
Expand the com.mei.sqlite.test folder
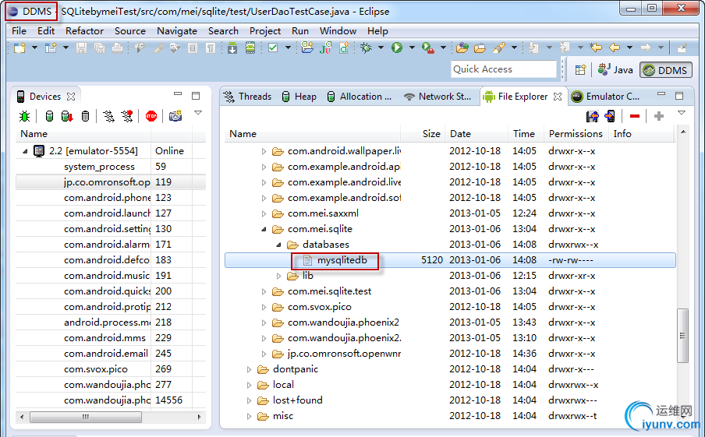point(264,291)
